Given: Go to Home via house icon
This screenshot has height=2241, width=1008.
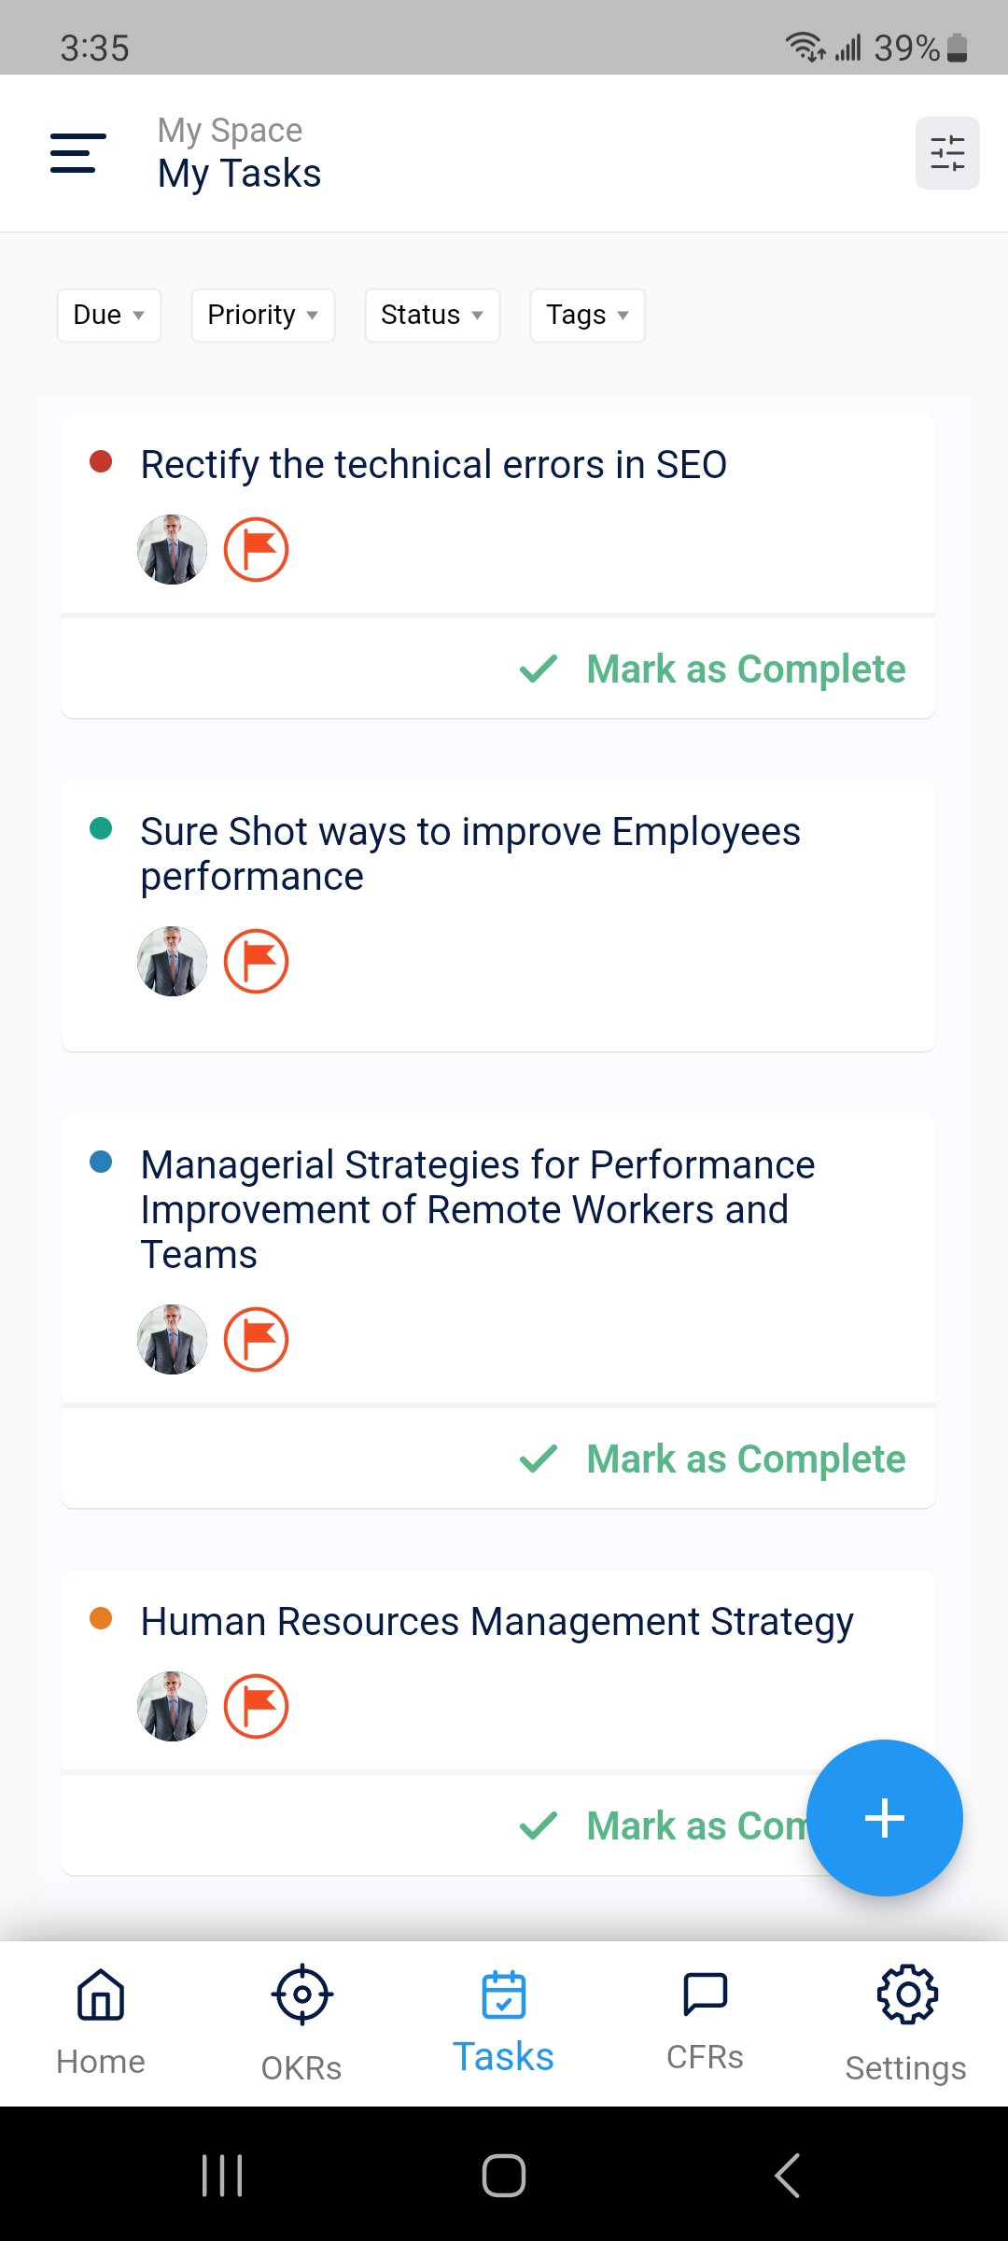Looking at the screenshot, I should point(101,2023).
